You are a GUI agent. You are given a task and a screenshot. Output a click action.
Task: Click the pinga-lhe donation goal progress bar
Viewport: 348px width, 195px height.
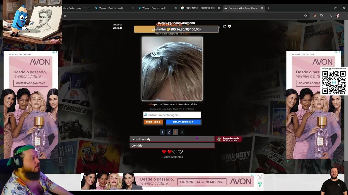[x=176, y=29]
